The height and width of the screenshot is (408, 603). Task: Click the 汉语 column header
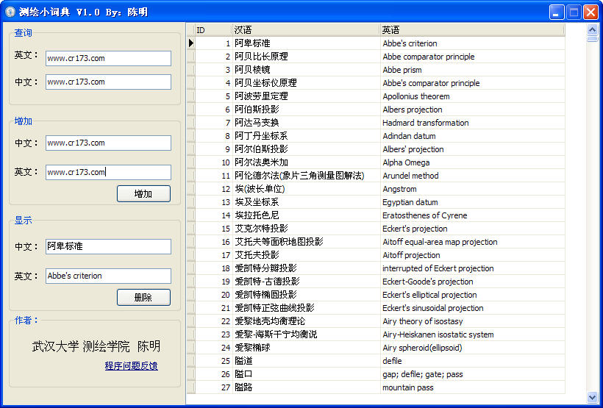coord(306,30)
